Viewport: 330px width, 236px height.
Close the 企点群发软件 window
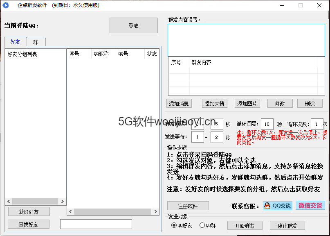pyautogui.click(x=319, y=5)
